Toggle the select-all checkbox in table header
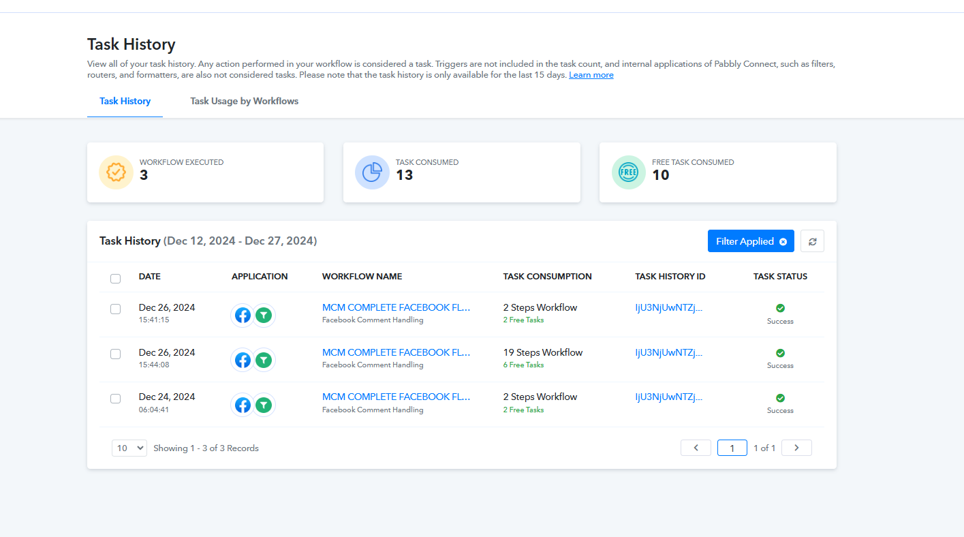This screenshot has height=537, width=964. (116, 278)
